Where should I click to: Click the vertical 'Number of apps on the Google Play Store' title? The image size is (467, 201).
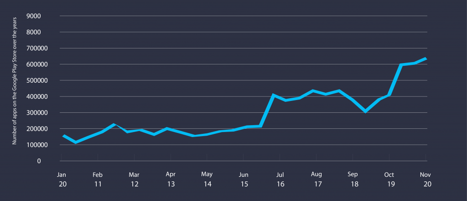pos(14,81)
